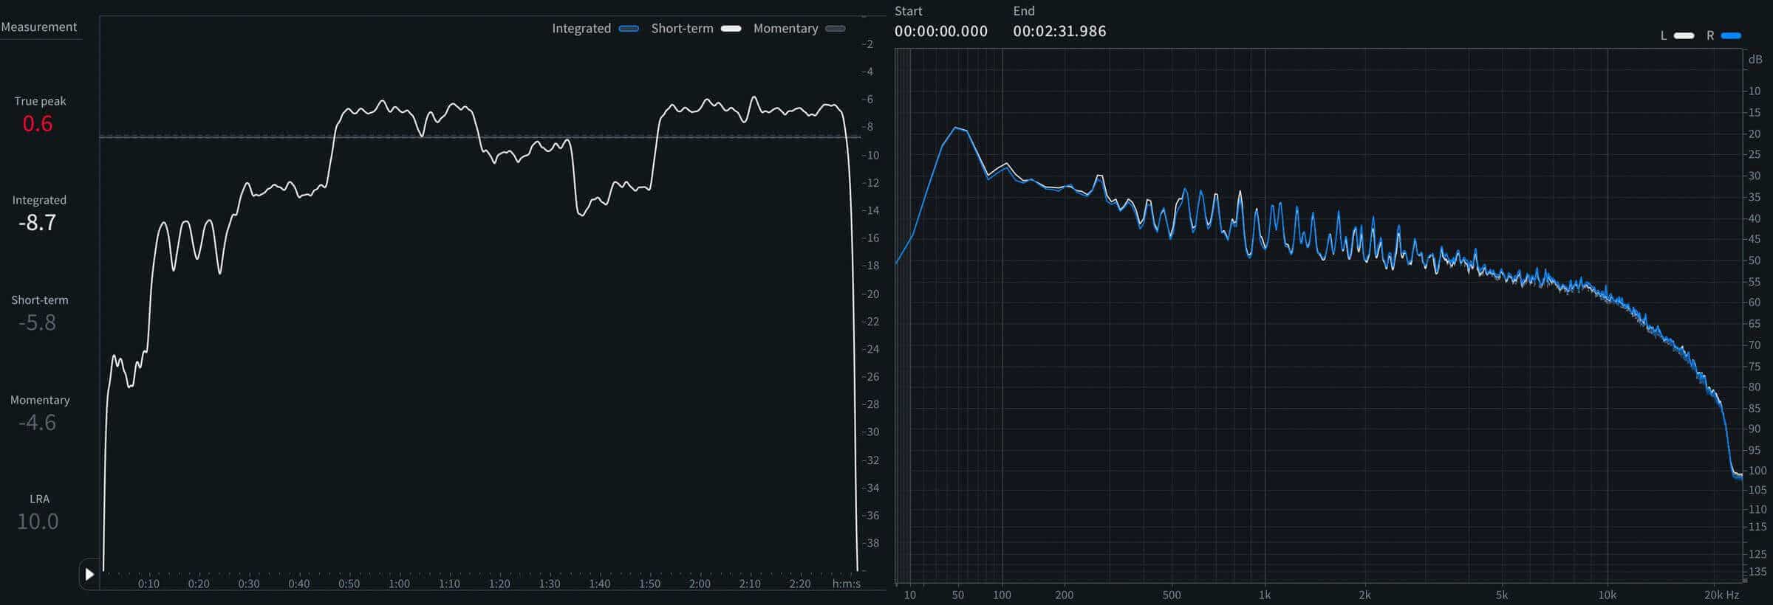
Task: Click the End time 00:02:31.986
Action: point(1059,31)
